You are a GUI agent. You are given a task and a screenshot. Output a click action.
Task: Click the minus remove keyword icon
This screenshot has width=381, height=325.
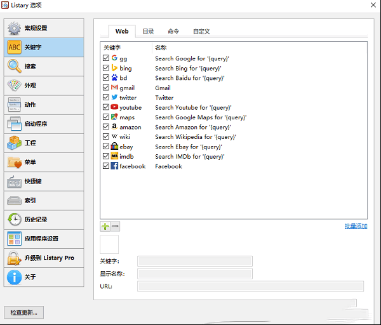point(115,226)
